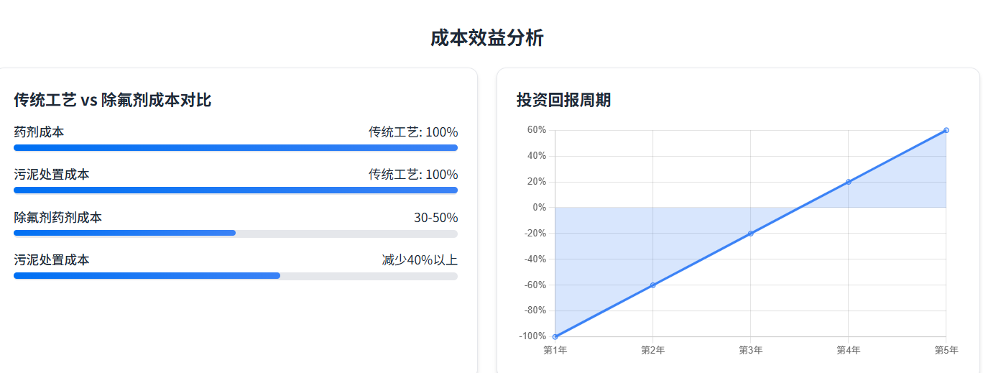Click the 第5年 x-axis label
The image size is (983, 373).
point(946,351)
